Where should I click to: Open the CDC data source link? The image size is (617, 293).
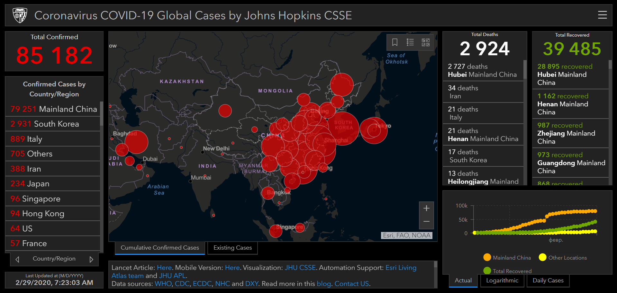(182, 284)
